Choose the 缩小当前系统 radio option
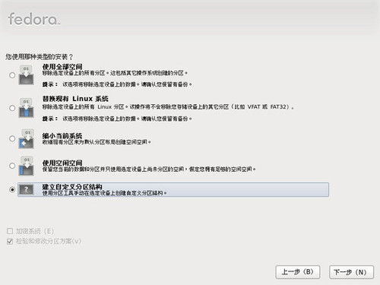380x285 pixels. 12,138
